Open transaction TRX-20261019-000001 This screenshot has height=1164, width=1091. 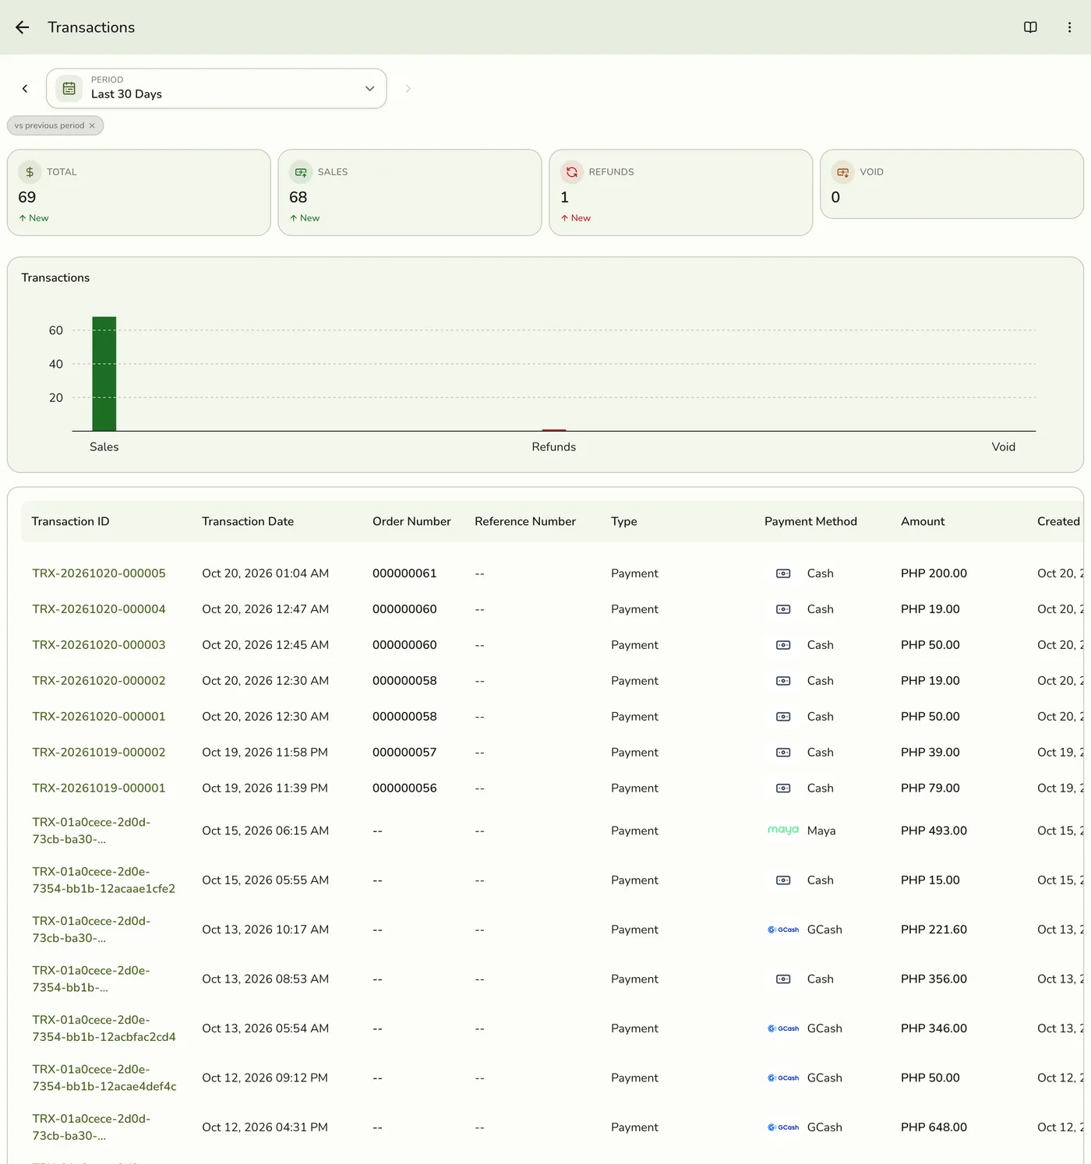[x=99, y=788]
